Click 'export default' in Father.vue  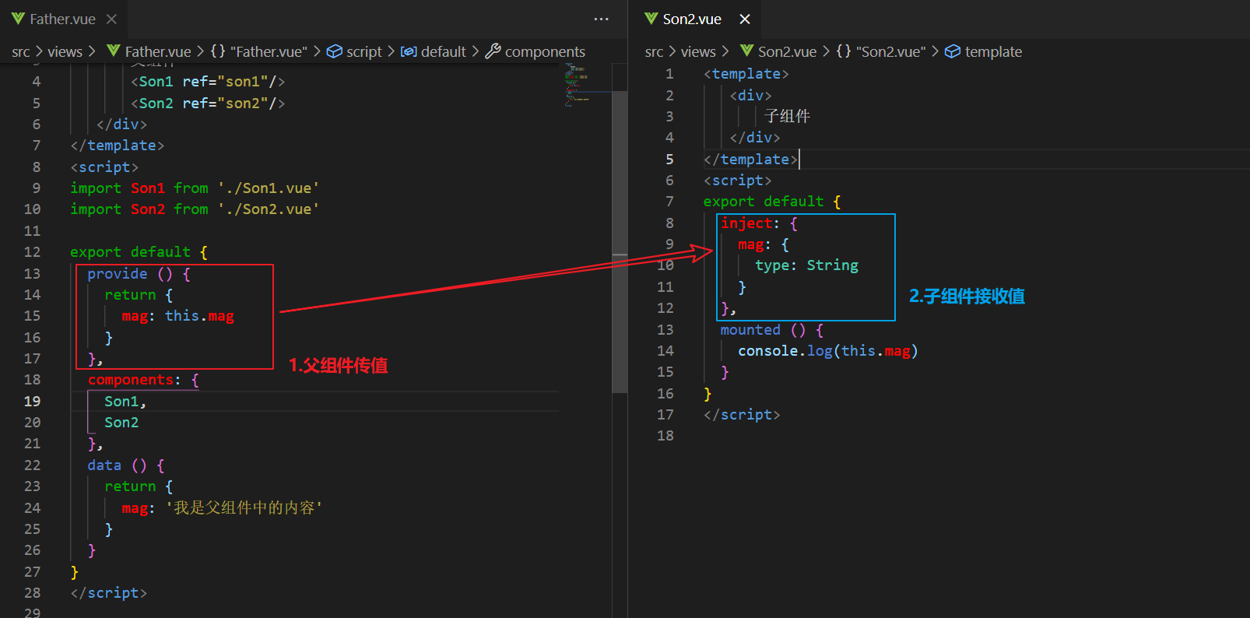(130, 251)
